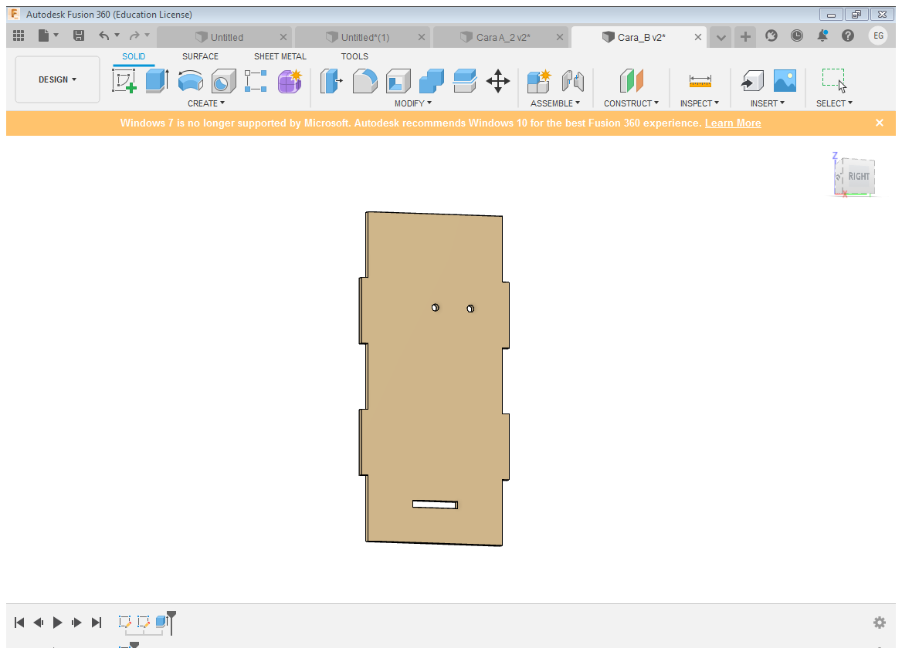This screenshot has width=902, height=648.
Task: Open the notifications bell
Action: (822, 36)
